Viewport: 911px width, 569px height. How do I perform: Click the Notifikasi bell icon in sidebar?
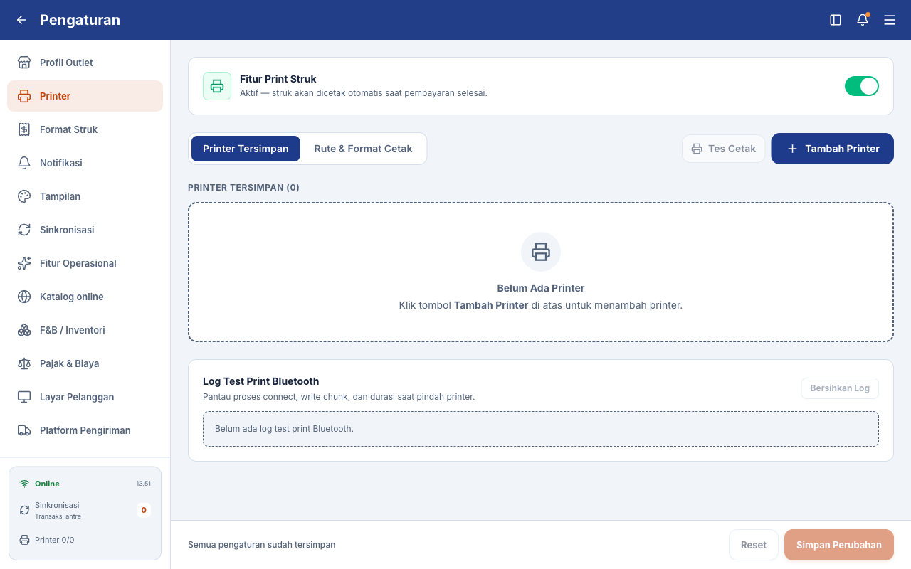[x=24, y=163]
